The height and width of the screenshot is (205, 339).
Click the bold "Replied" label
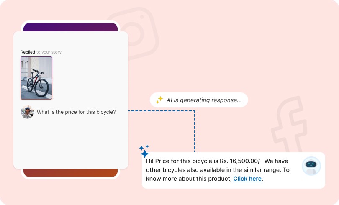point(28,52)
